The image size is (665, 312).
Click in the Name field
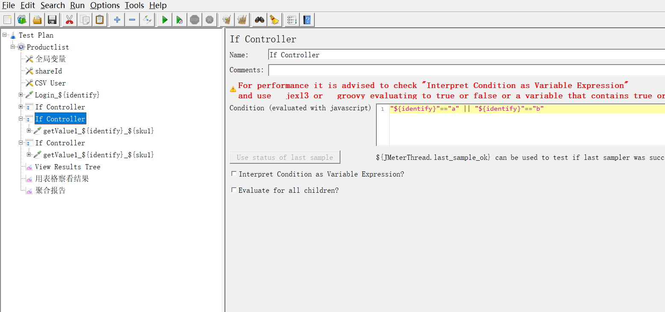coord(466,55)
